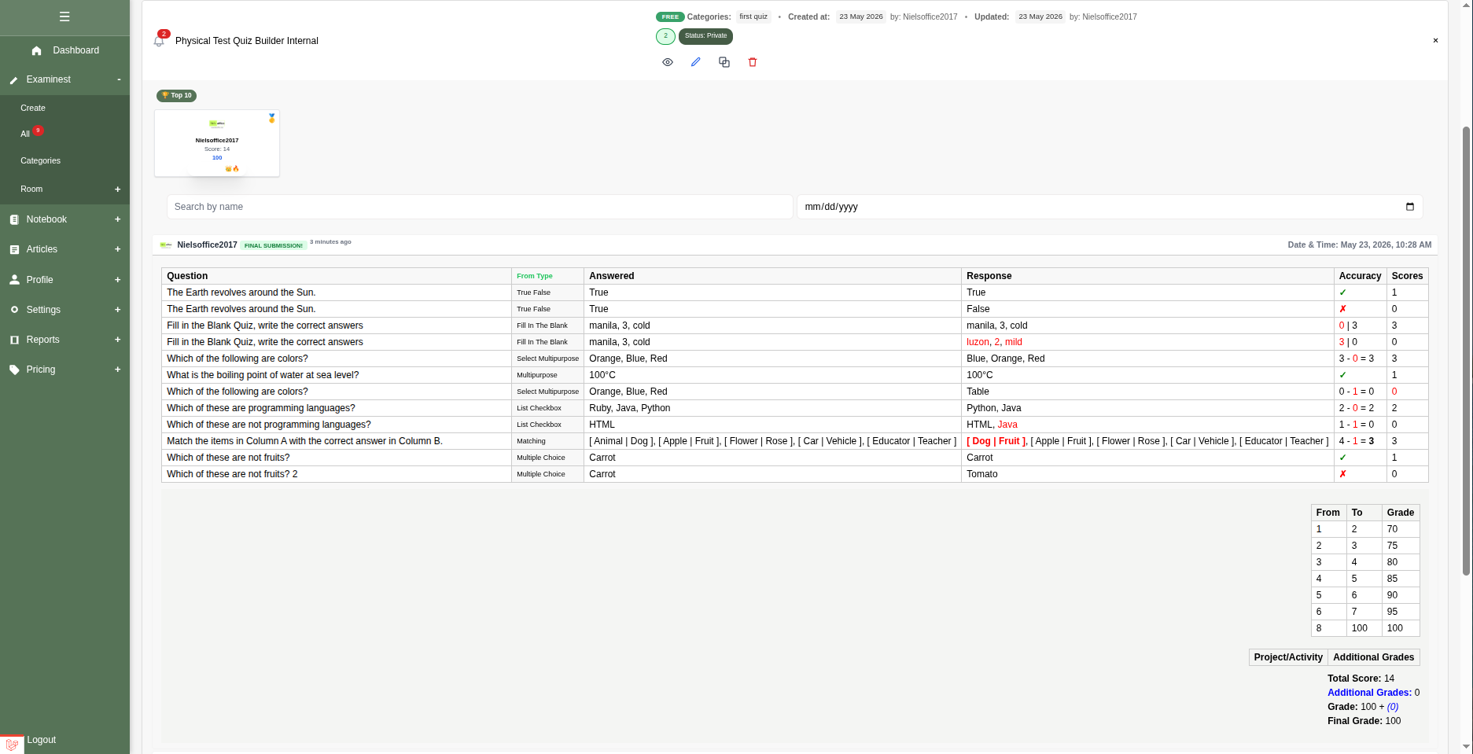
Task: Open All quizzes list
Action: tap(25, 134)
